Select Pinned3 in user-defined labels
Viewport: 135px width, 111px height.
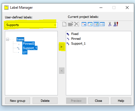[x=29, y=44]
